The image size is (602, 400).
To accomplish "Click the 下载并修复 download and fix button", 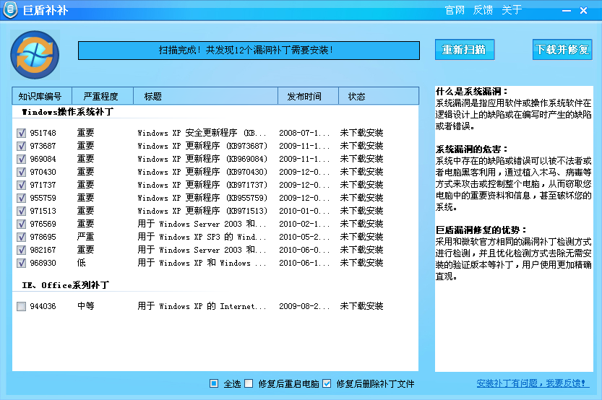I will pyautogui.click(x=562, y=50).
